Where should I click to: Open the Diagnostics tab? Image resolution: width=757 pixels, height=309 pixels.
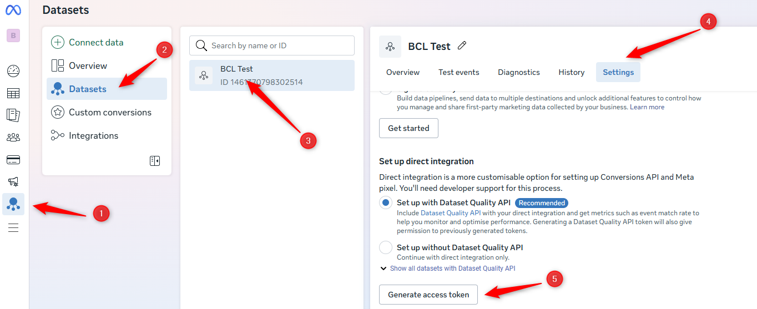click(518, 72)
